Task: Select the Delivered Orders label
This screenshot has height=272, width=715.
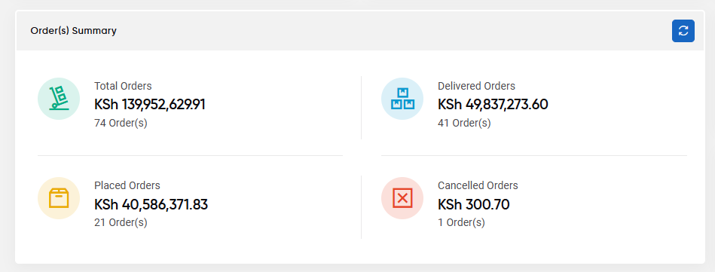Action: point(476,86)
